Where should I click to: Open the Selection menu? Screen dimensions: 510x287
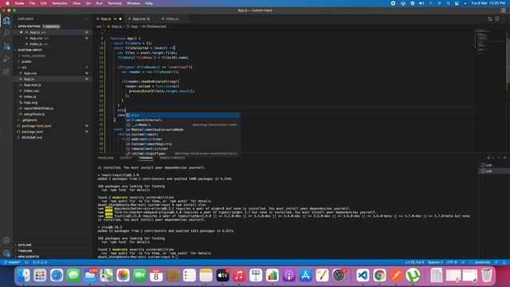(x=60, y=3)
